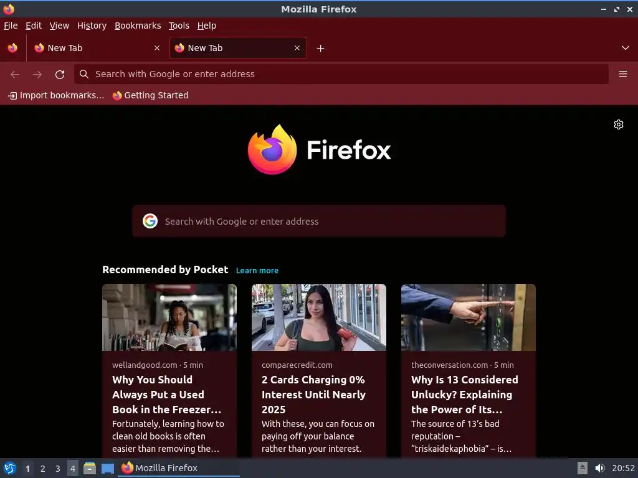This screenshot has height=478, width=638.
Task: Open Firefox View pinned icon
Action: click(12, 48)
